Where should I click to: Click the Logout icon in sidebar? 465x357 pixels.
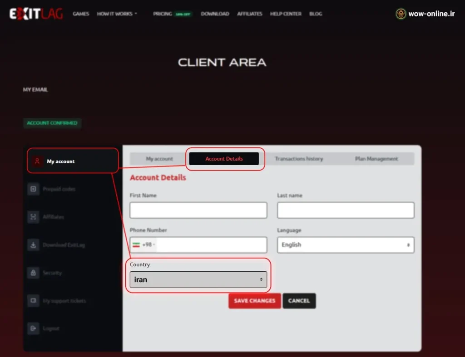[33, 328]
